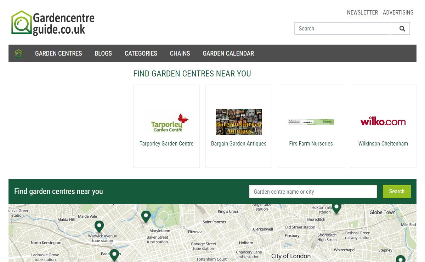The width and height of the screenshot is (425, 262).
Task: Click the King's Cross map label
Action: (x=228, y=211)
